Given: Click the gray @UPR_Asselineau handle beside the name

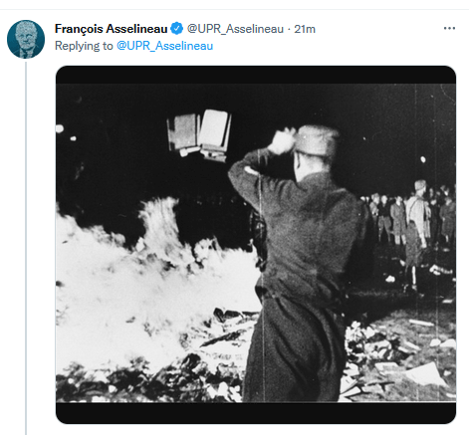Looking at the screenshot, I should 235,29.
